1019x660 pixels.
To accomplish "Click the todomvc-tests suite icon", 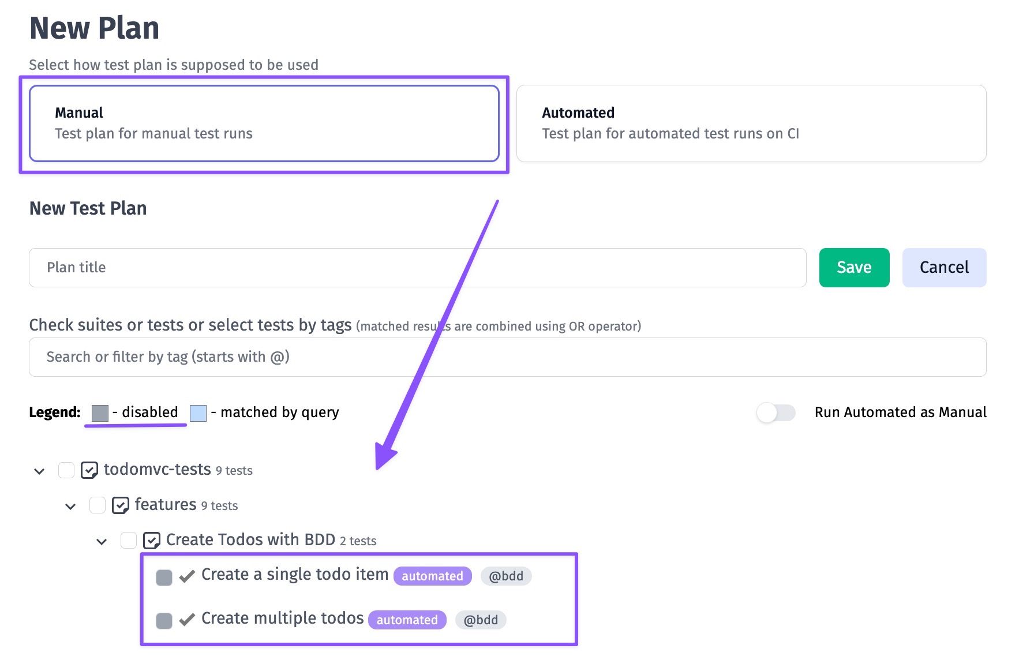I will pos(89,470).
